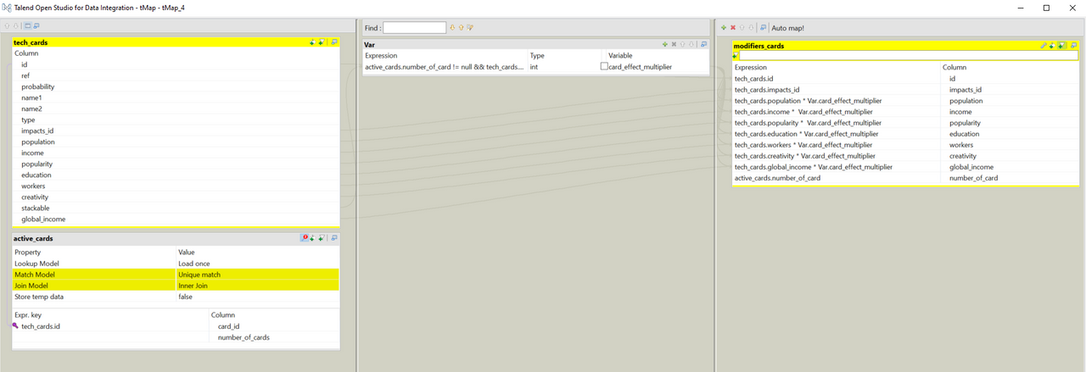Image resolution: width=1086 pixels, height=372 pixels.
Task: Open Store temp data value false
Action: [x=257, y=297]
